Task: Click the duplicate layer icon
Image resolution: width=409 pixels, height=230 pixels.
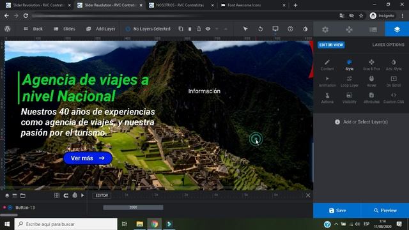Action: 181,29
